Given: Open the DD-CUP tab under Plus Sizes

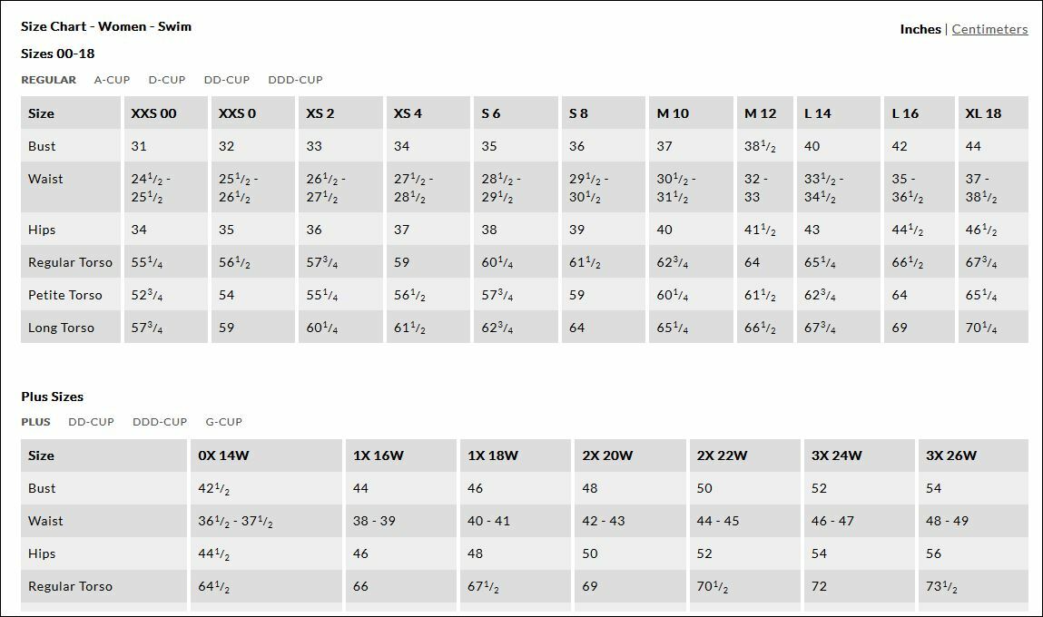Looking at the screenshot, I should 91,422.
